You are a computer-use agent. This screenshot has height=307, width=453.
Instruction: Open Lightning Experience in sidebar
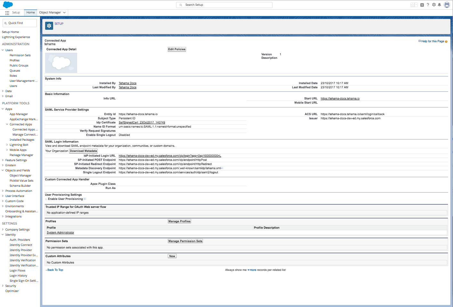tap(16, 37)
